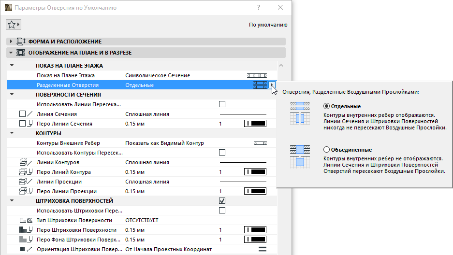Click the Форма и Расположение panel icon
The height and width of the screenshot is (255, 453).
pyautogui.click(x=21, y=42)
